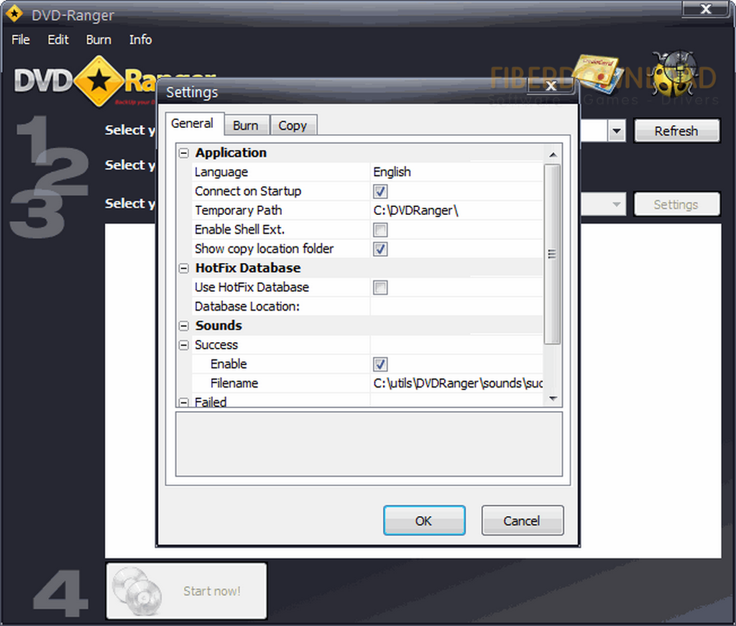The image size is (736, 626).
Task: Toggle the Connect on Startup checkbox
Action: click(380, 191)
